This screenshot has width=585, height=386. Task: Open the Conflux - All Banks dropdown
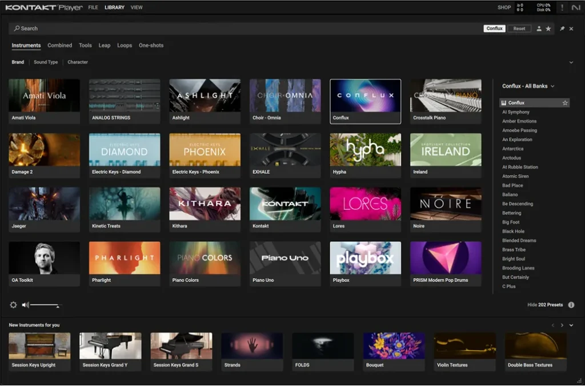click(528, 86)
